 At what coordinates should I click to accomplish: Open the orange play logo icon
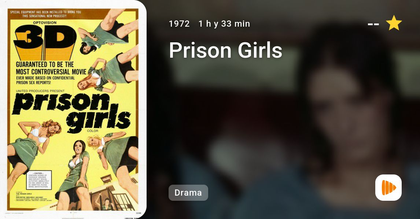(x=388, y=188)
